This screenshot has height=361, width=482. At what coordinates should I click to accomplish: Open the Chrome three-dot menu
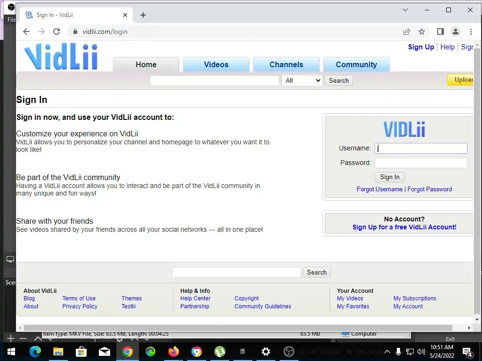click(471, 31)
